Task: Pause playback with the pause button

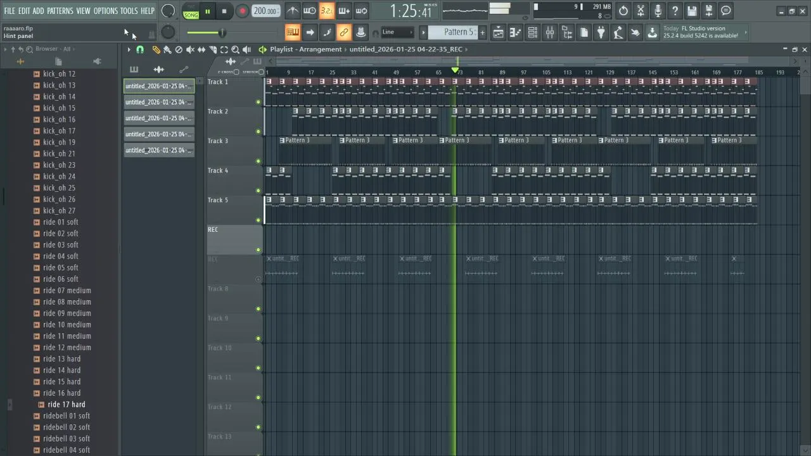Action: click(207, 11)
